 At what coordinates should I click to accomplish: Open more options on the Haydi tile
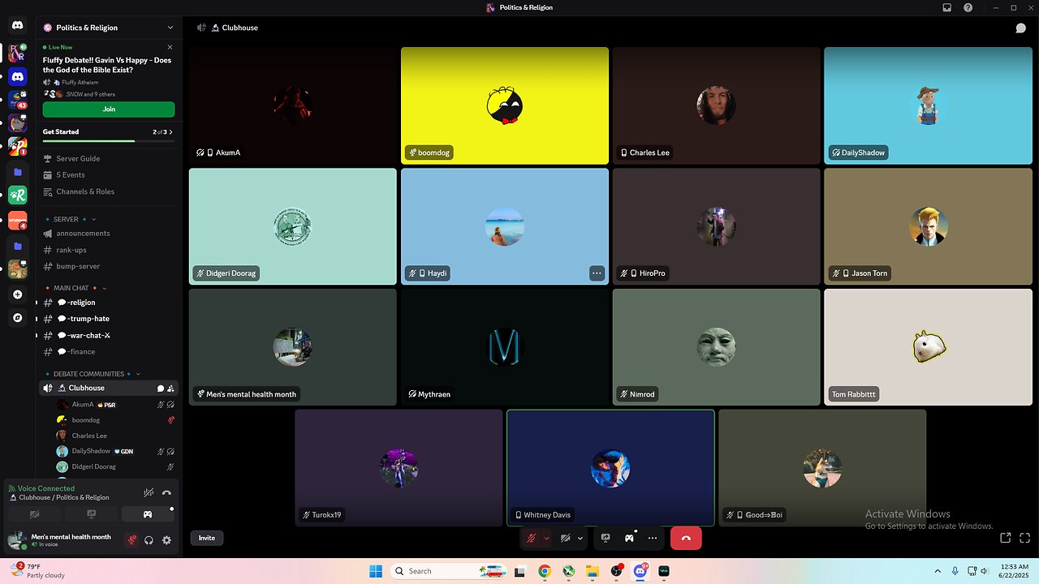click(x=597, y=273)
